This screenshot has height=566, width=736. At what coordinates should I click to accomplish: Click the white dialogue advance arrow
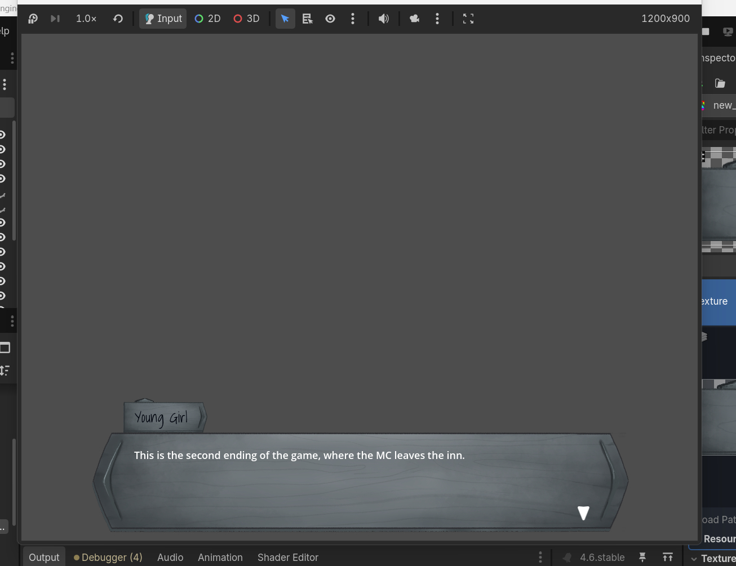[x=583, y=512]
